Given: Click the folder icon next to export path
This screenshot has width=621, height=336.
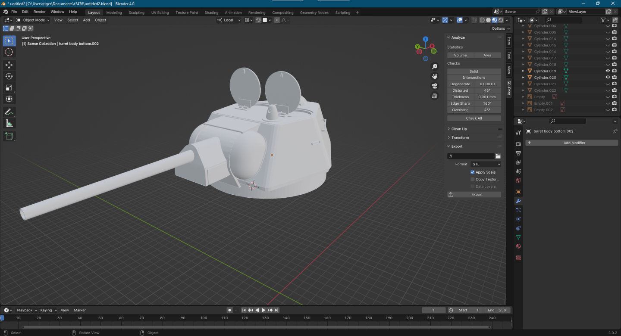Looking at the screenshot, I should (x=498, y=156).
